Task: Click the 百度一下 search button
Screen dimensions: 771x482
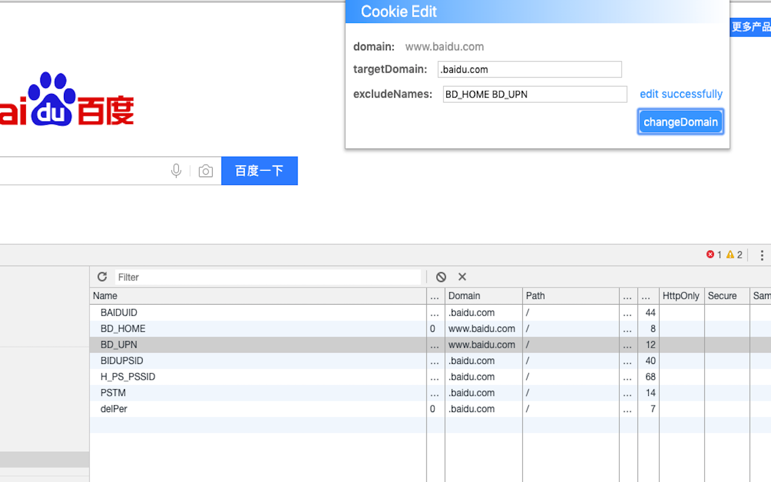Action: pos(259,171)
